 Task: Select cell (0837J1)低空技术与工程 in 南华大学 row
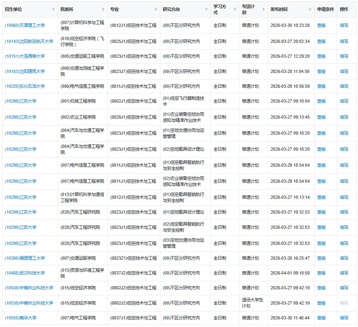pos(133,318)
